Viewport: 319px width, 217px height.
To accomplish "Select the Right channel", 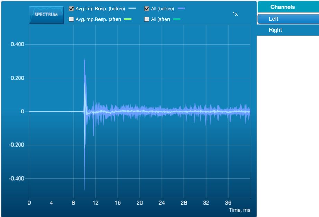I will tap(288, 30).
